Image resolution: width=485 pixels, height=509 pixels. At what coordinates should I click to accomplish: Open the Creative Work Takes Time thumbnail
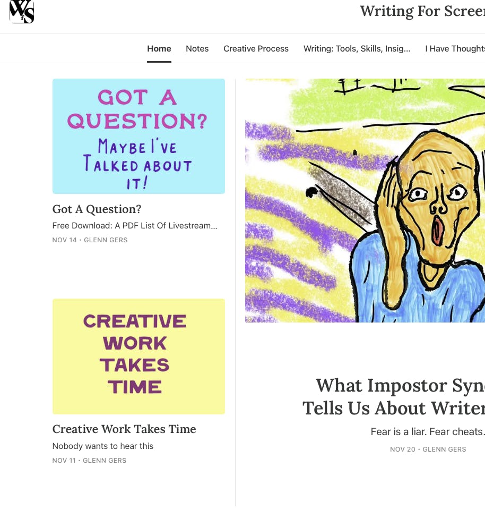(138, 357)
